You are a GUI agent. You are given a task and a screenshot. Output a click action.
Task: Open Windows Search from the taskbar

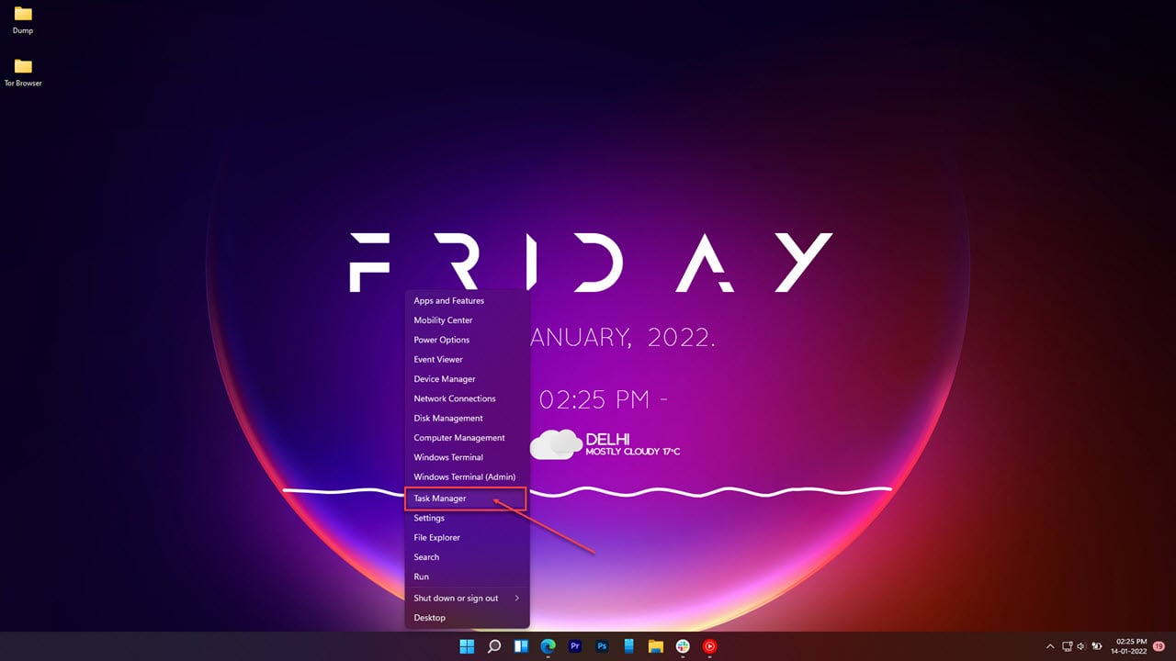click(x=493, y=646)
